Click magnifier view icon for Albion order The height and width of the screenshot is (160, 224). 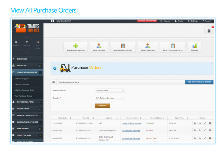point(200,123)
